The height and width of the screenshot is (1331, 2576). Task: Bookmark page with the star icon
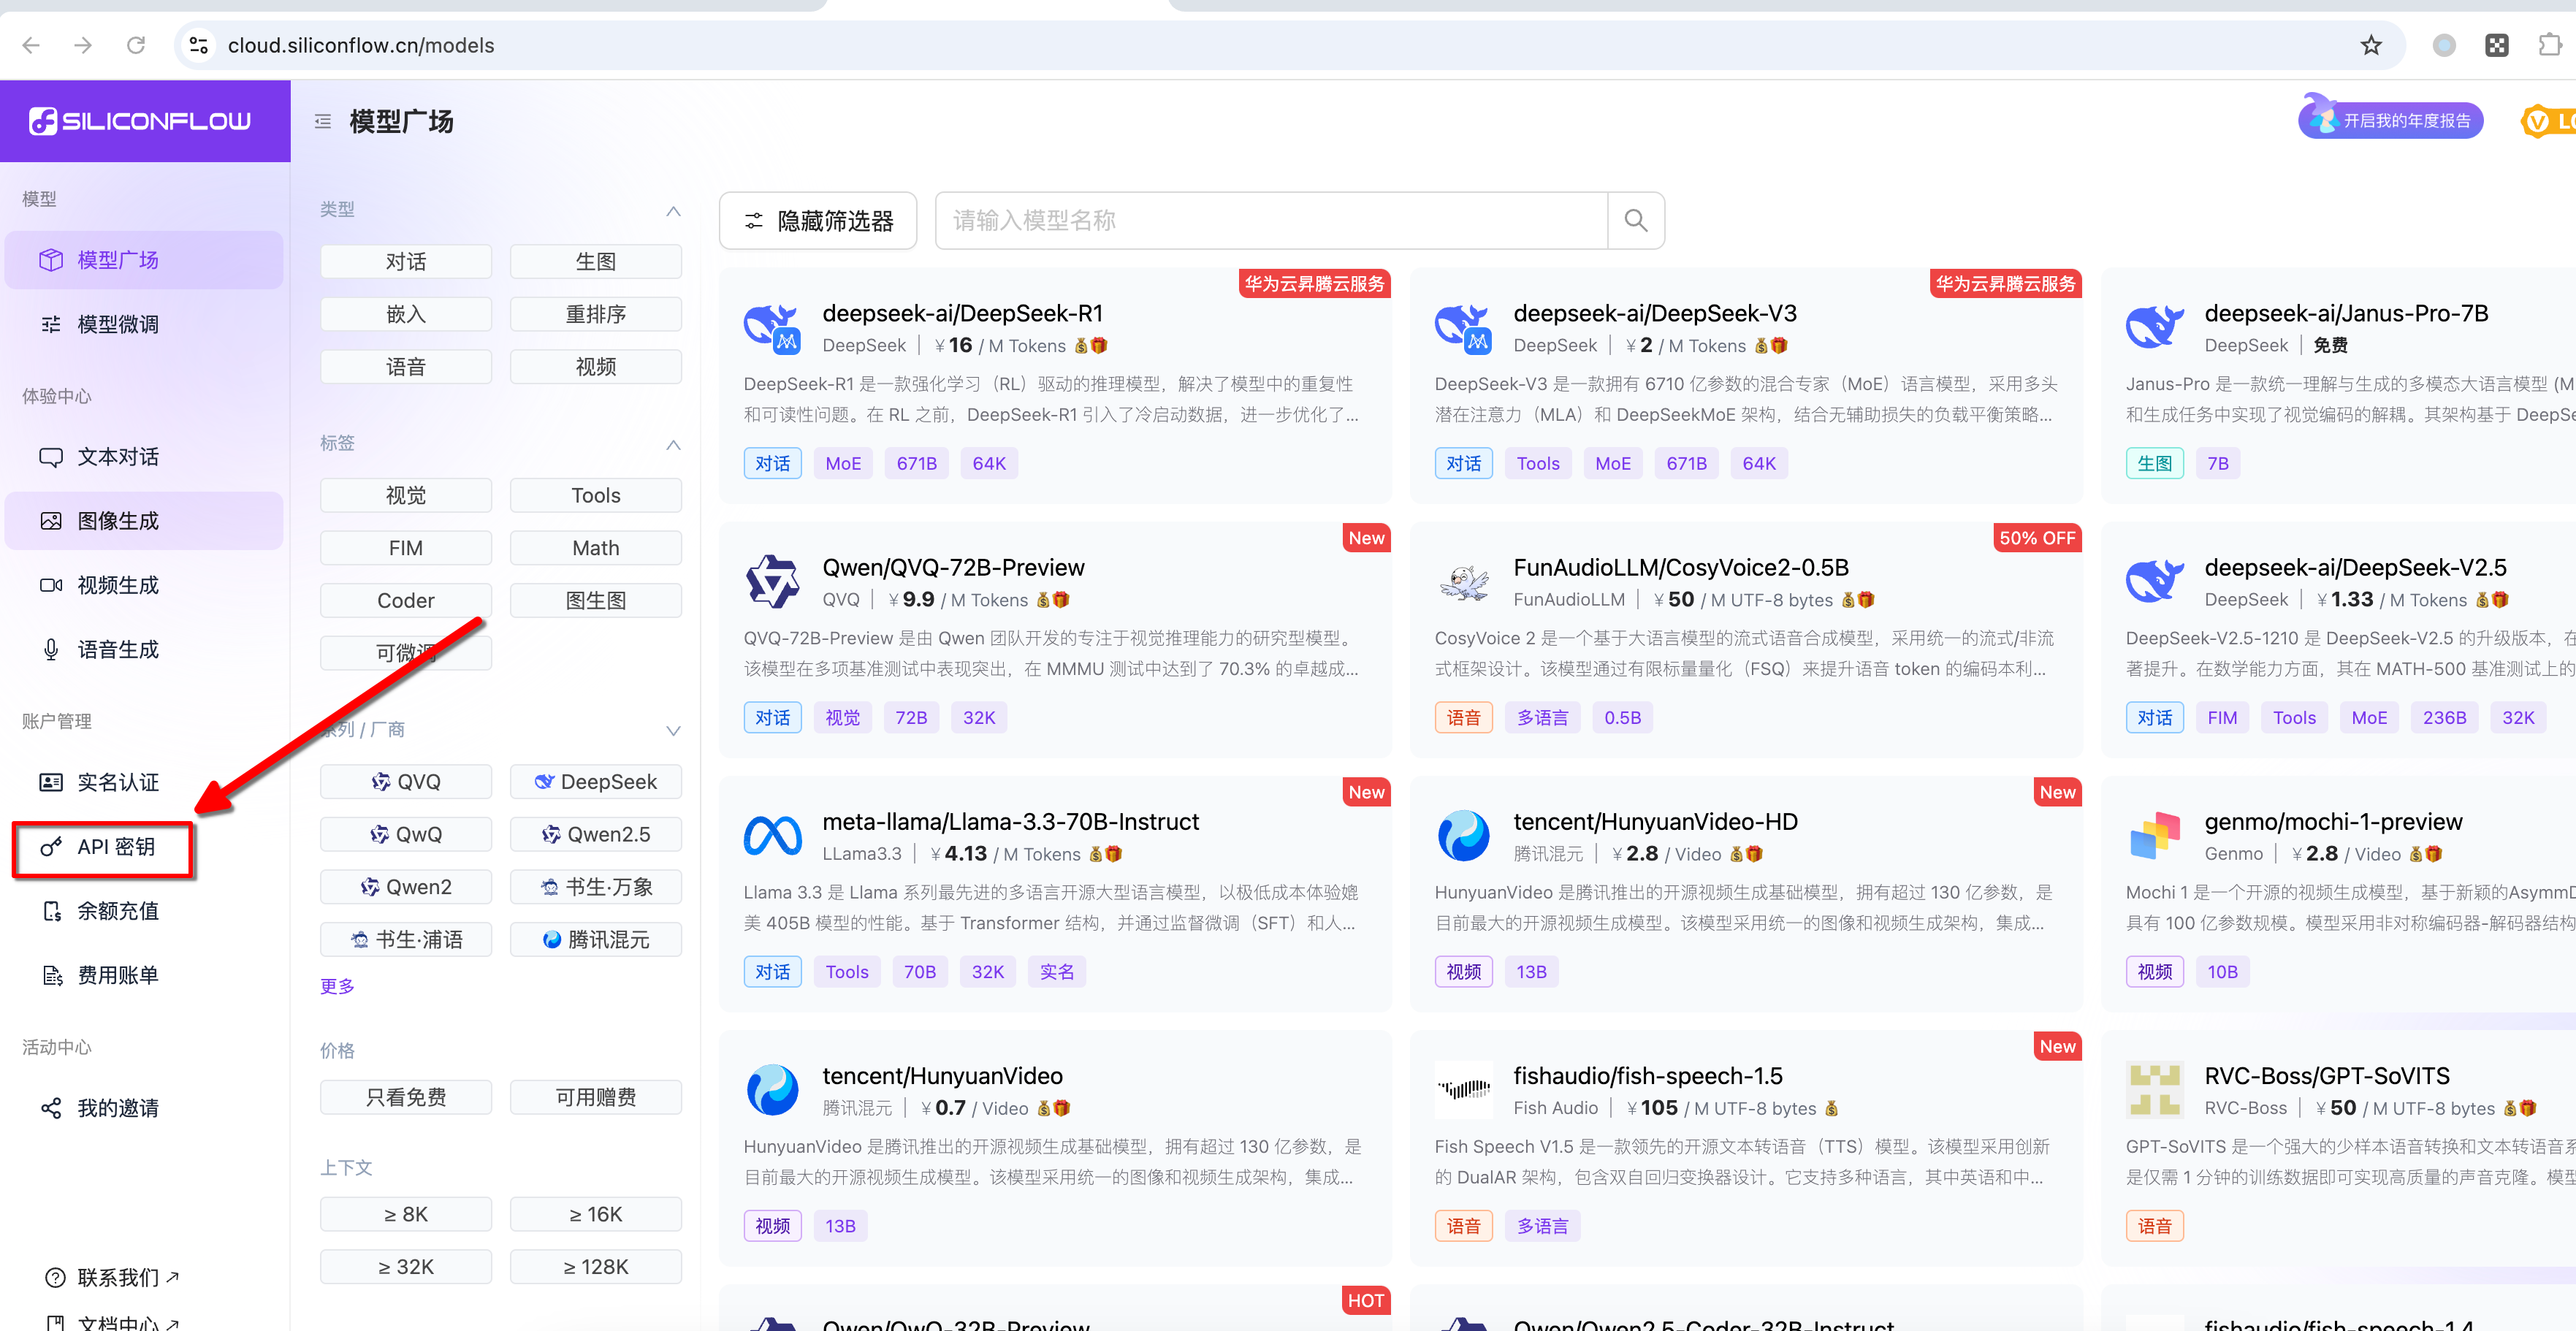2371,45
